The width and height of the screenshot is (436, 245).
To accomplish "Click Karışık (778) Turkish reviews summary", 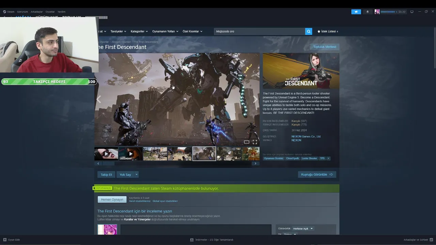I will click(299, 125).
